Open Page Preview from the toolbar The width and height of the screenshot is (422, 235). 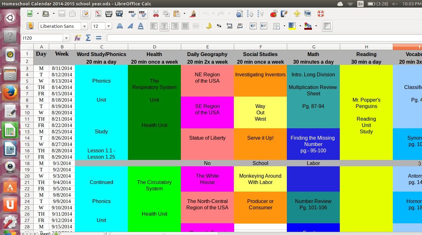[x=119, y=14]
